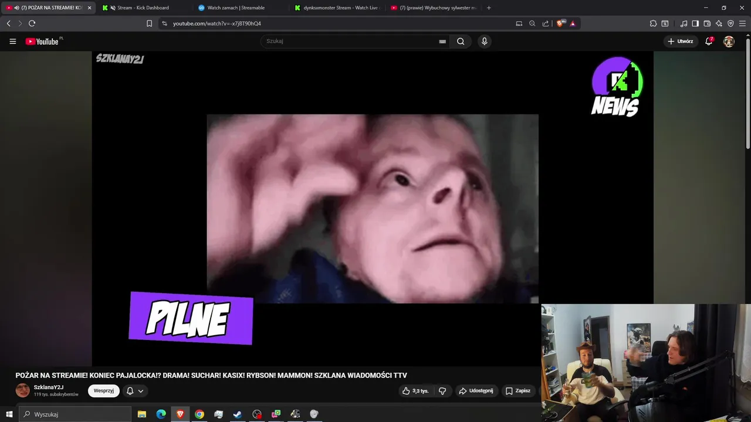Click the Udostępnij share button

[x=476, y=391]
